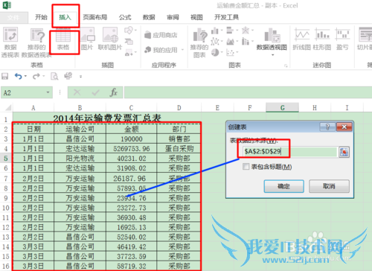Viewport: 372px width, 271px height.
Task: Customize the Quick Access Toolbar dropdown
Action: pyautogui.click(x=80, y=77)
